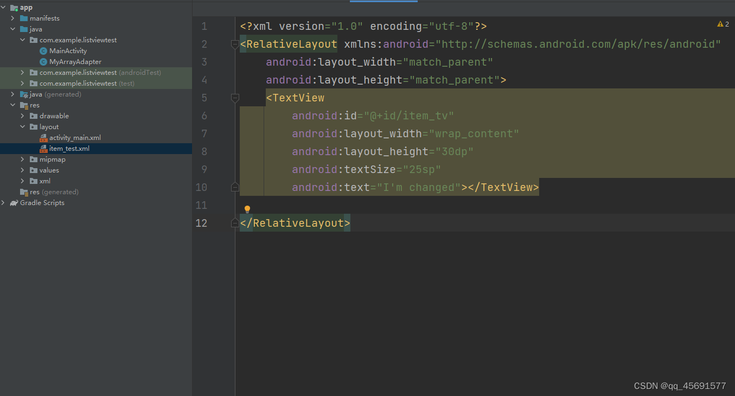Toggle fold marker at line 12
This screenshot has height=396, width=735.
235,223
